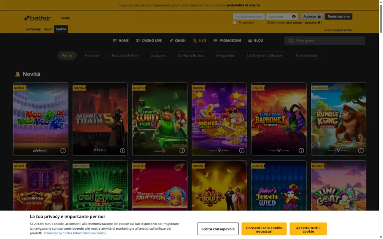Switch to the Sport tab
This screenshot has width=383, height=239.
point(48,29)
